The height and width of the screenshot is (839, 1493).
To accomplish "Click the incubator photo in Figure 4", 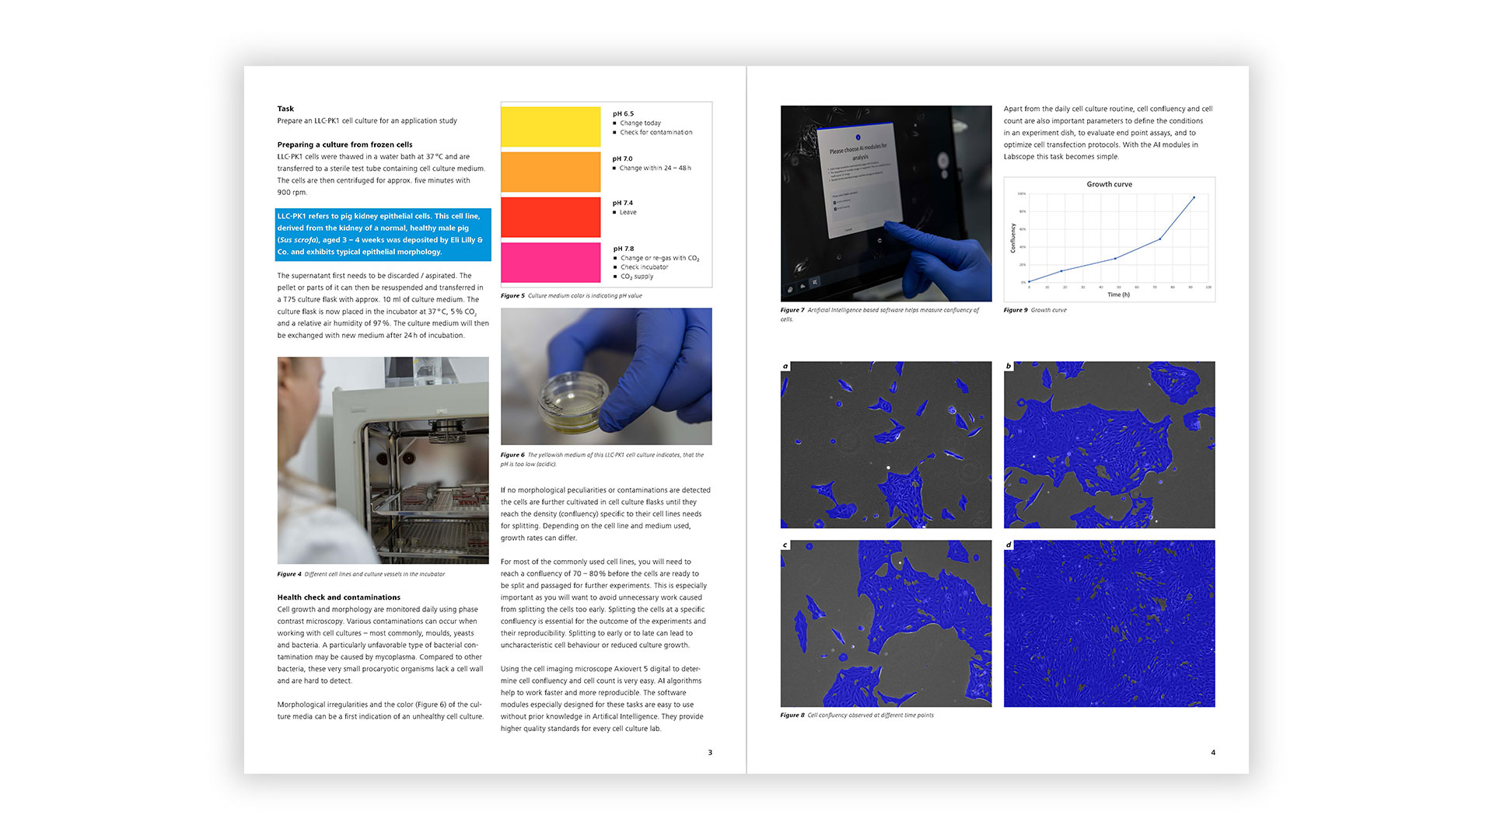I will click(x=383, y=460).
